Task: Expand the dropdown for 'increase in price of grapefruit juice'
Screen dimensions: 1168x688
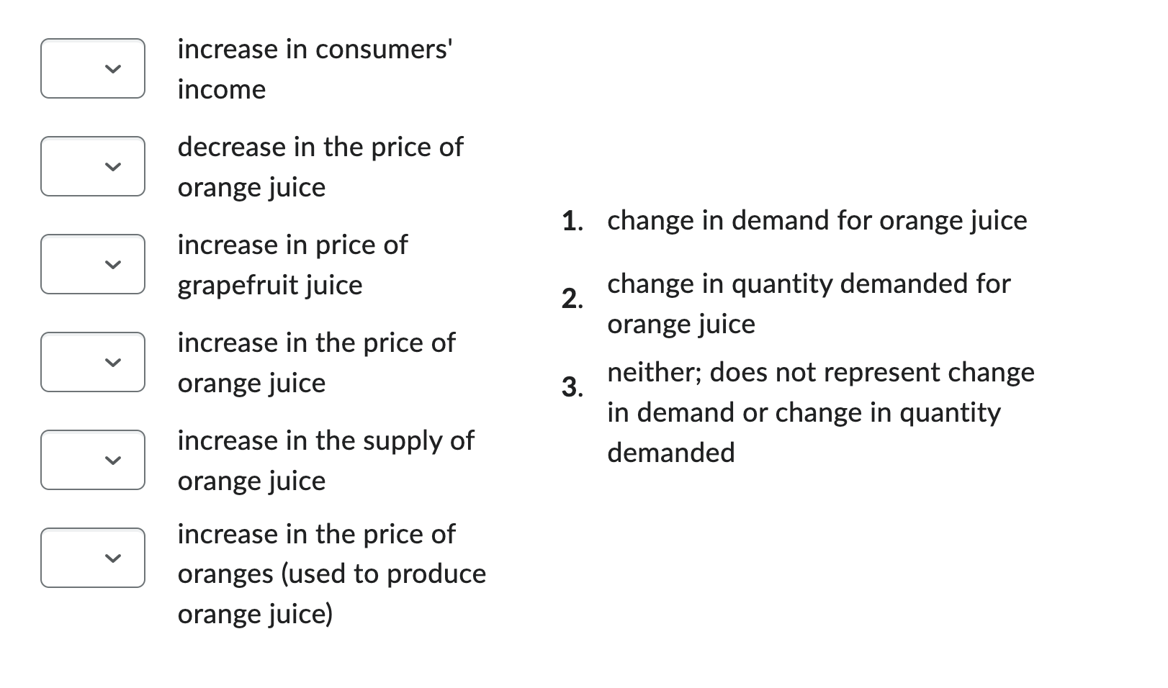Action: tap(92, 264)
